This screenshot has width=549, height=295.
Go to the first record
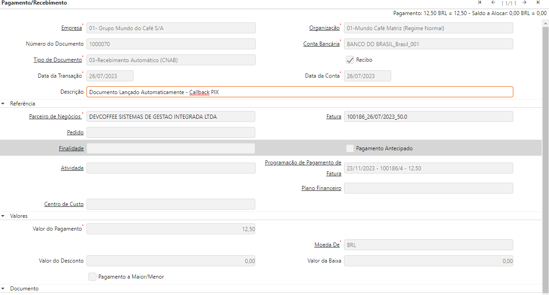tap(480, 2)
